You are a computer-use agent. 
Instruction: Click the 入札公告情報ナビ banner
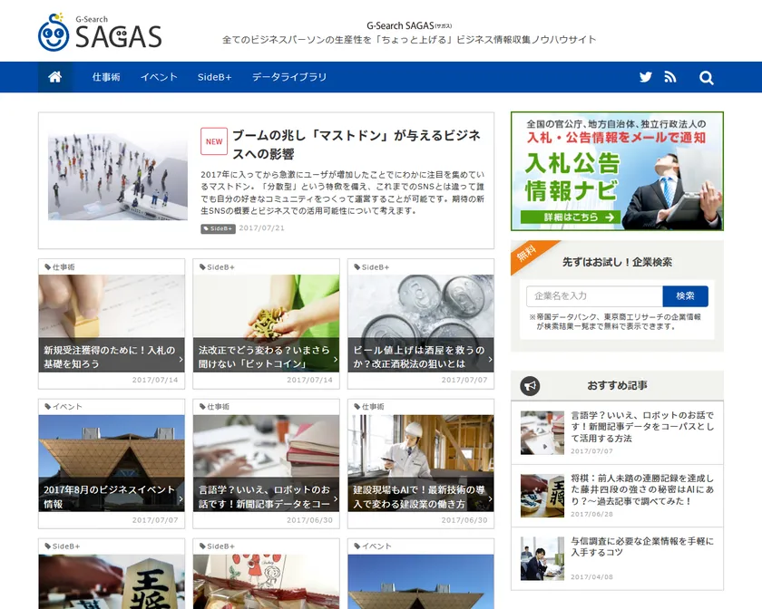tap(617, 170)
